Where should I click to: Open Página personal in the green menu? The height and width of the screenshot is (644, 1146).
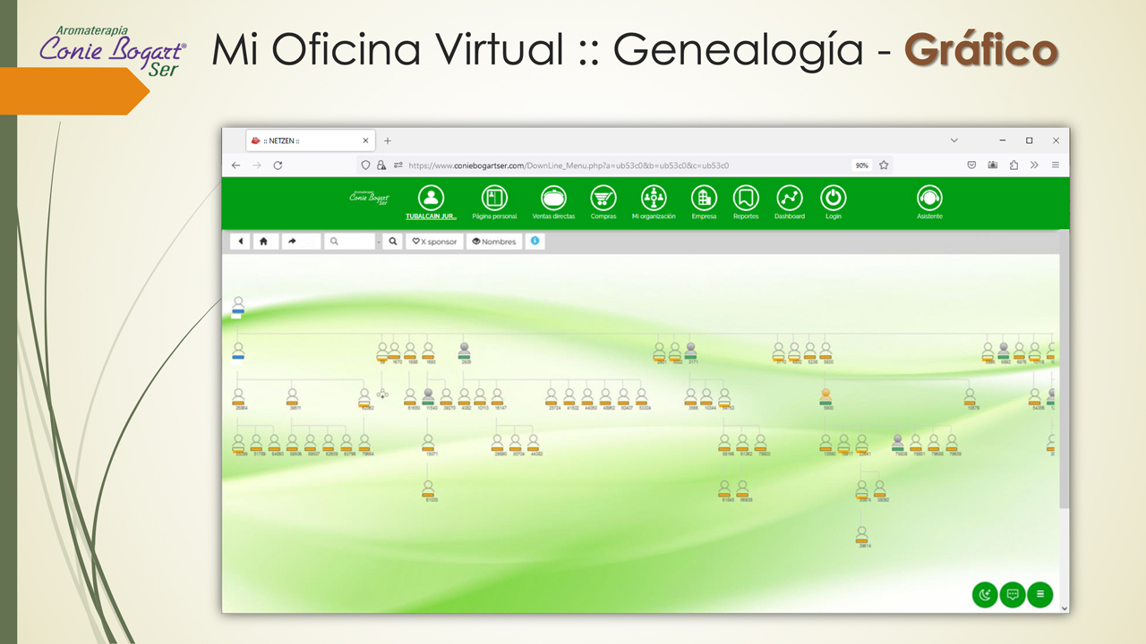(494, 202)
